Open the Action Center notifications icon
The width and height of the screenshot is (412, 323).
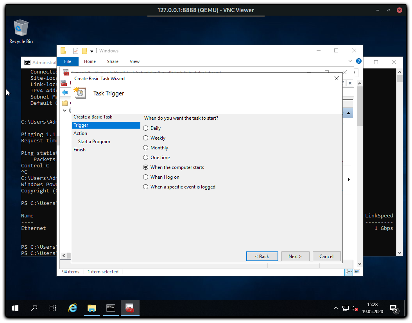click(x=394, y=309)
